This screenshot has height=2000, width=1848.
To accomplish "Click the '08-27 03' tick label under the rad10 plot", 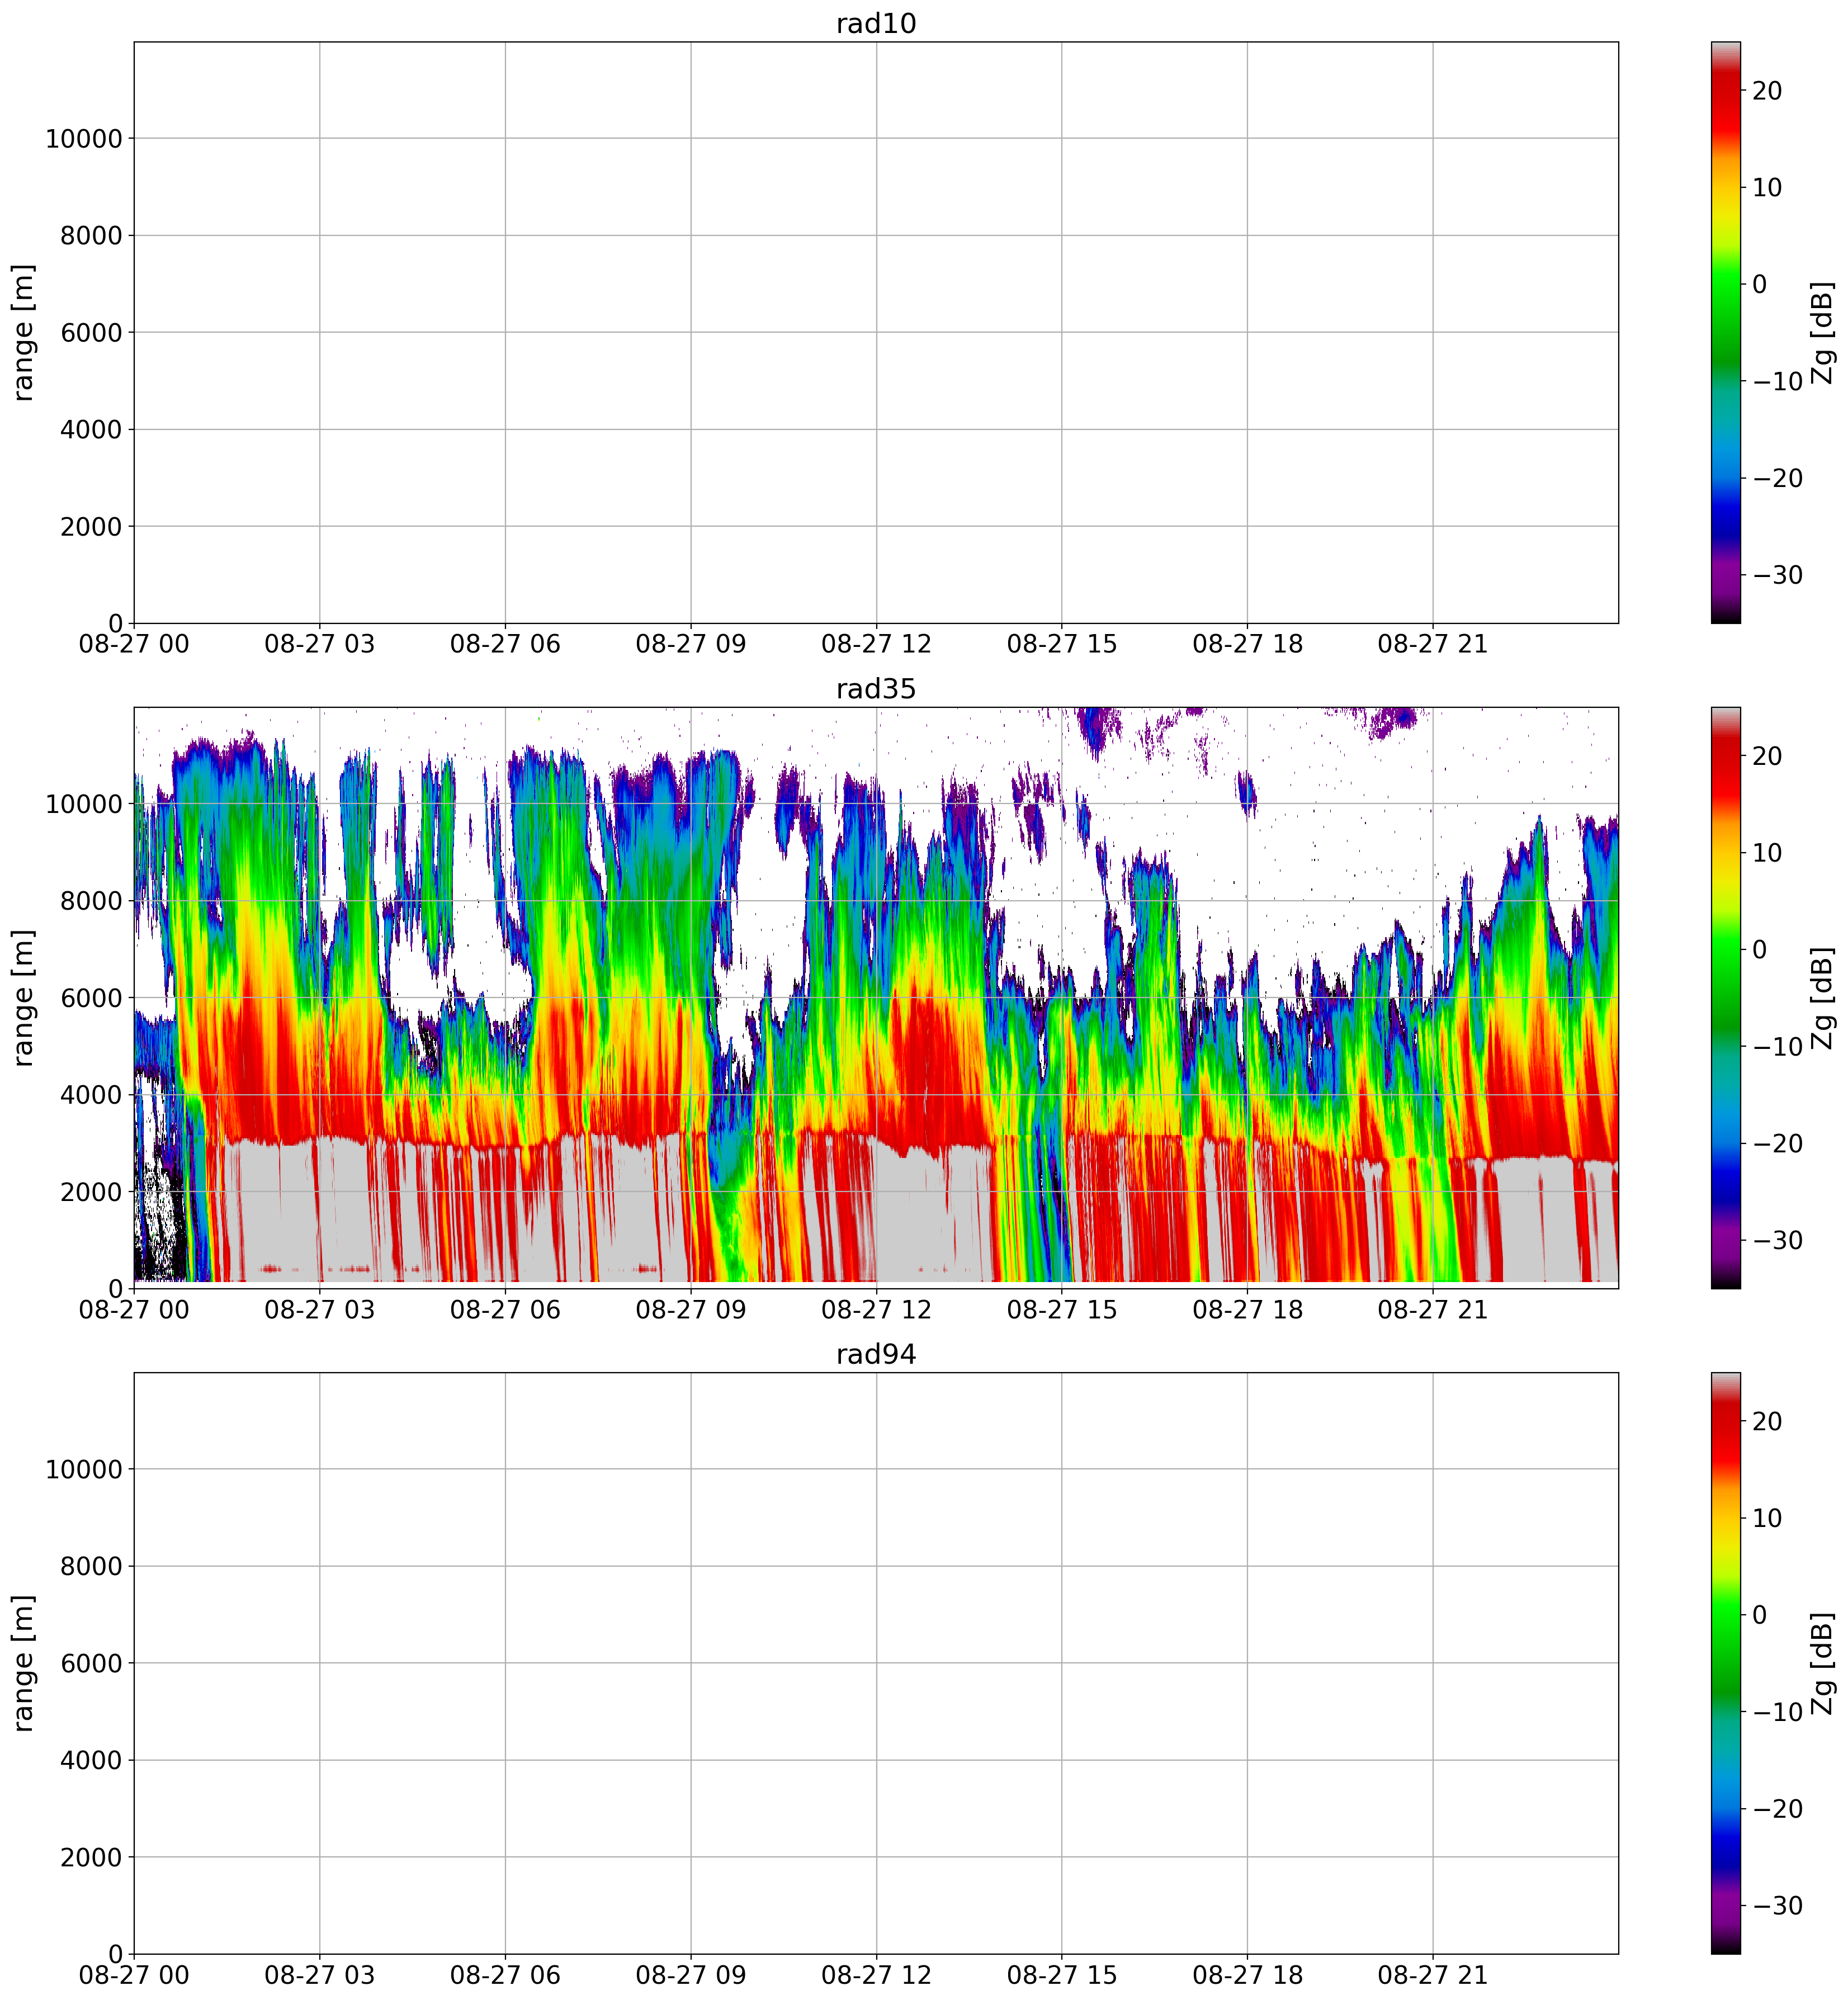I will click(319, 645).
